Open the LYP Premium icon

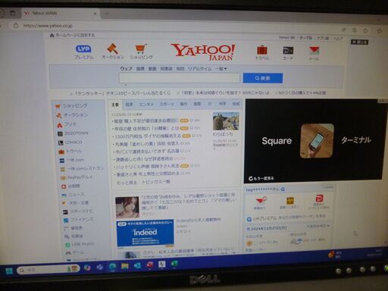pos(83,49)
